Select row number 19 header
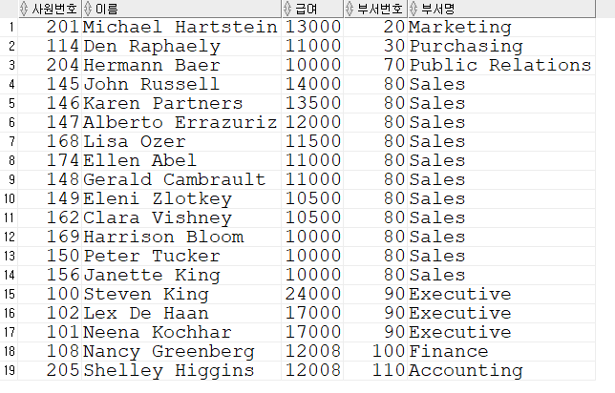 click(9, 370)
